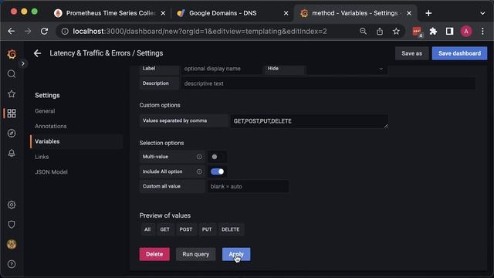
Task: Reload the page
Action: pyautogui.click(x=45, y=31)
